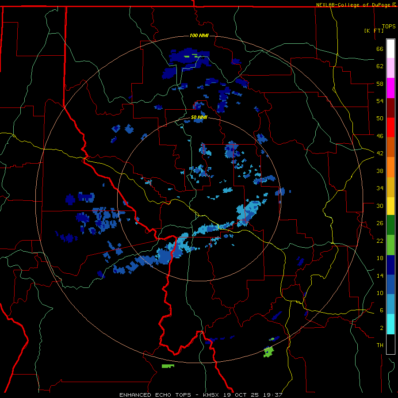The height and width of the screenshot is (398, 398).
Task: Select the 2 legend value
Action: point(382,328)
